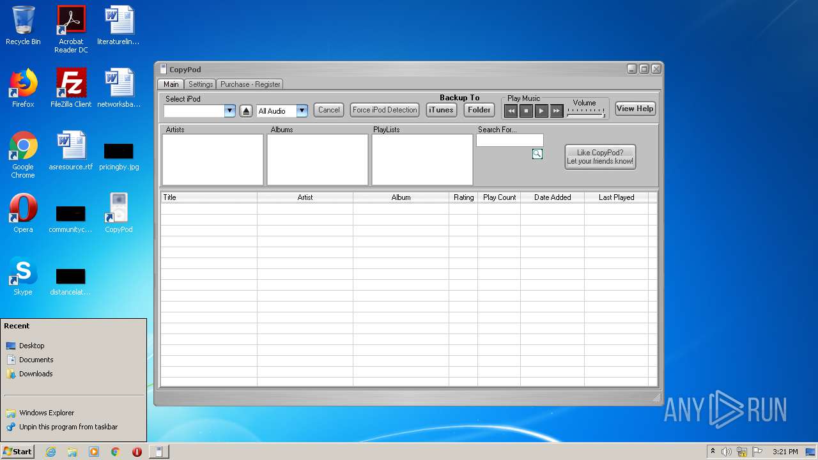Sort by the Date Added column
The height and width of the screenshot is (460, 818).
tap(553, 197)
